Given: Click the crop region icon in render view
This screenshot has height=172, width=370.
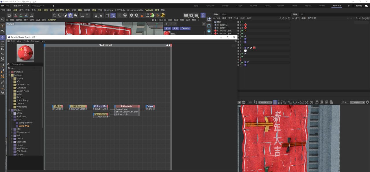Looking at the screenshot, I should [256, 102].
